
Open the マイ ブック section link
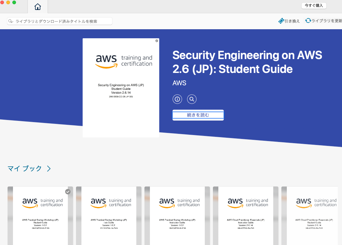[25, 168]
